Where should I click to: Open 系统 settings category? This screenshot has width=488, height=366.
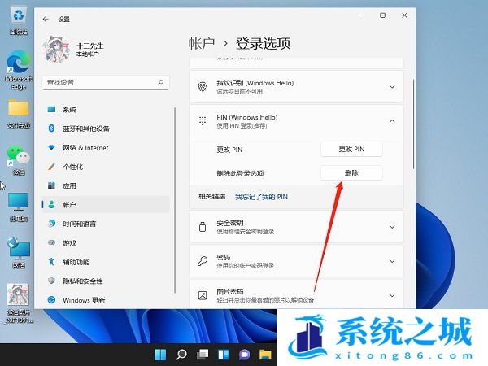point(106,110)
